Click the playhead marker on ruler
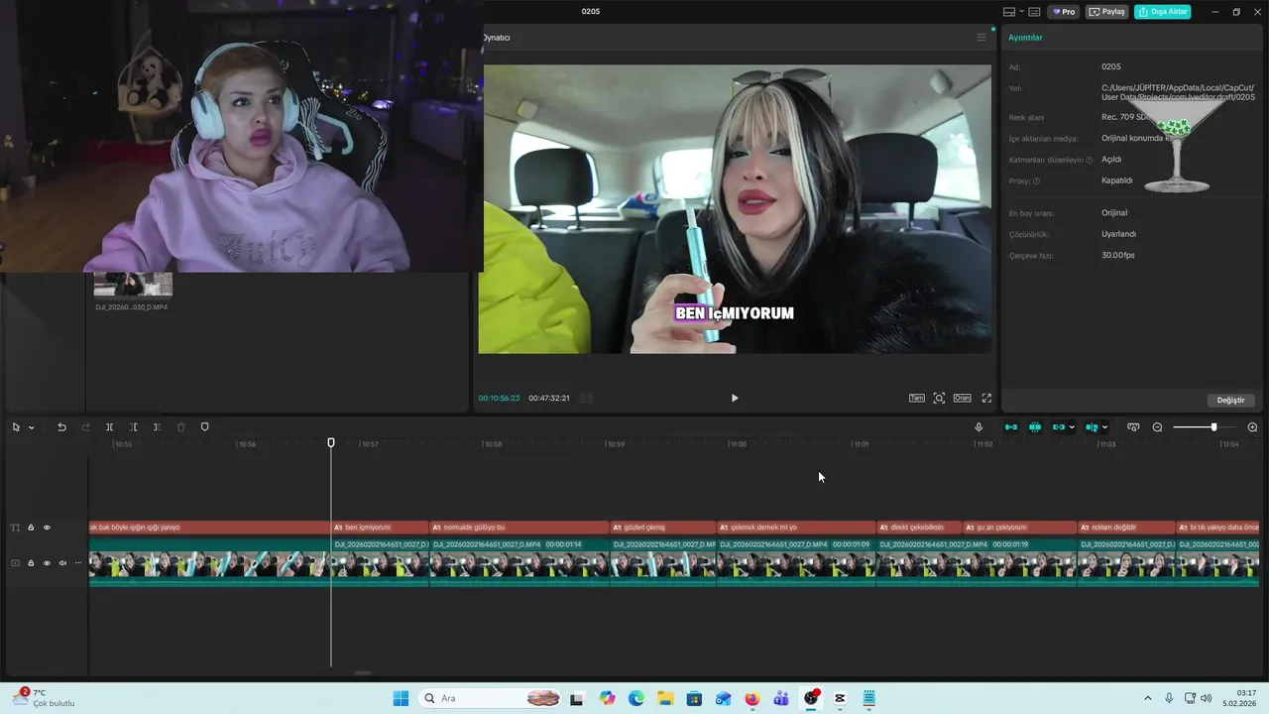Screen dimensions: 1269x714 331,443
